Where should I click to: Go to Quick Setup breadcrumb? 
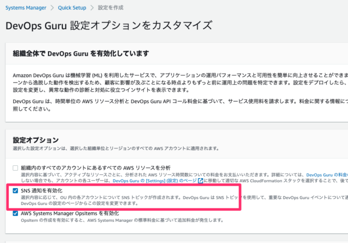[x=72, y=8]
